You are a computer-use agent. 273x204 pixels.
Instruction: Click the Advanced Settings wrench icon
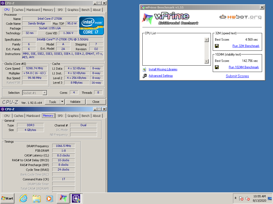pos(144,76)
